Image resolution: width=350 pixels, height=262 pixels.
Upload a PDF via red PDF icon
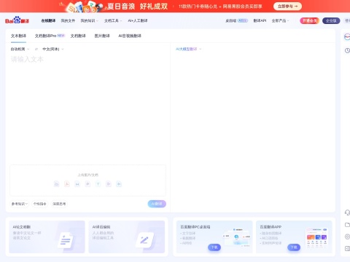[67, 184]
